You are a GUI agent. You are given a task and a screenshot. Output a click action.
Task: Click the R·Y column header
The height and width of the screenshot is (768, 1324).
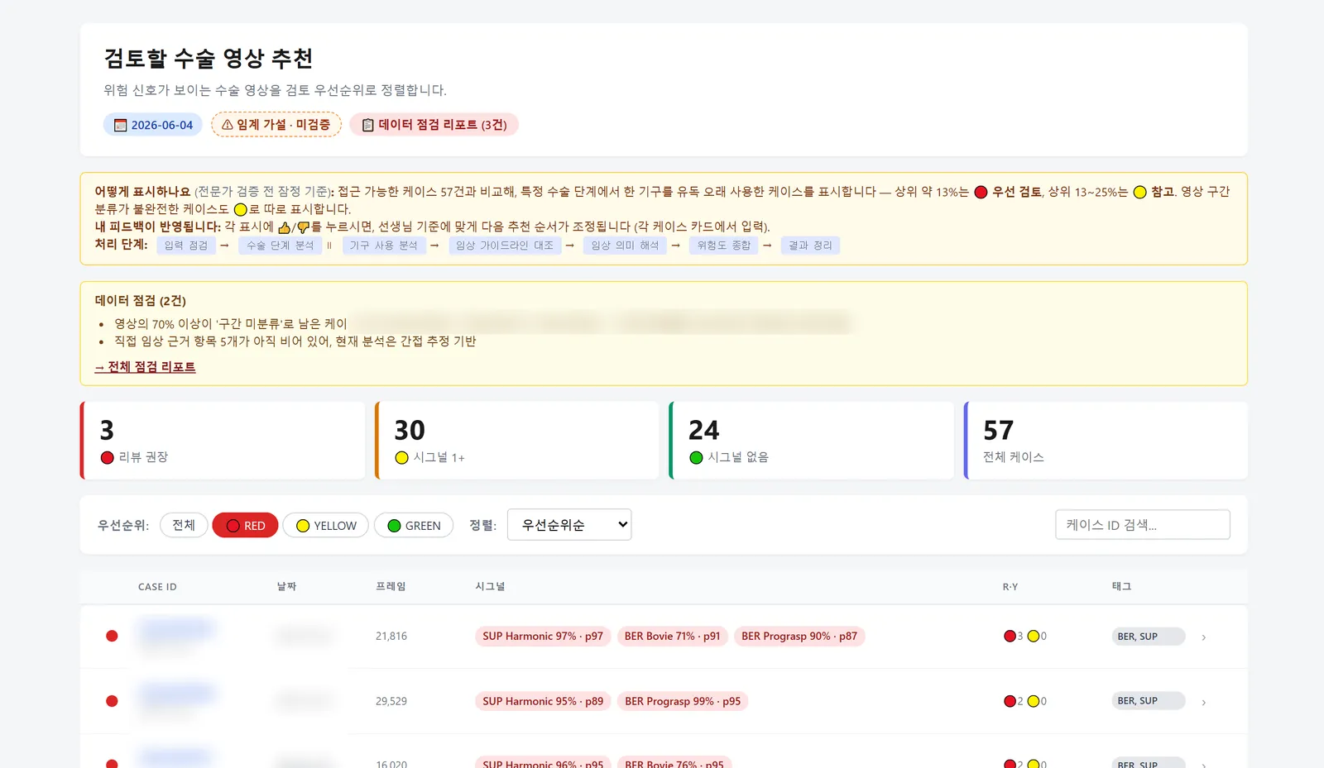(x=1010, y=587)
